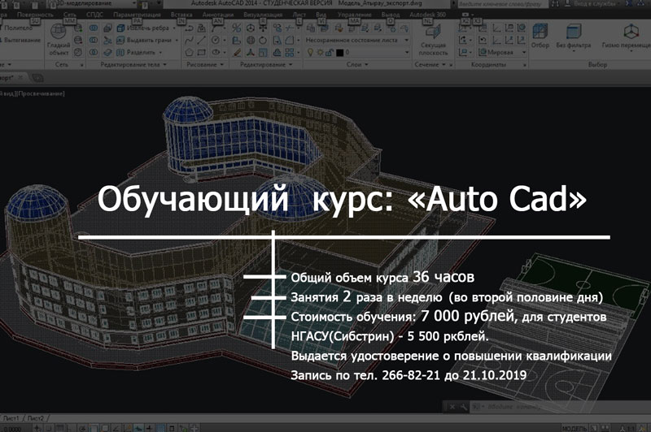Open the Визуализация ribbon tab

[263, 15]
